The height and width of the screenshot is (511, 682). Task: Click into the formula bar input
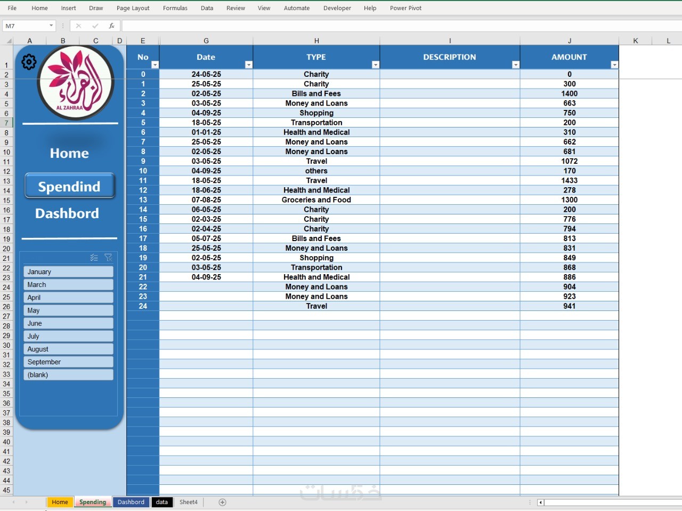click(402, 26)
